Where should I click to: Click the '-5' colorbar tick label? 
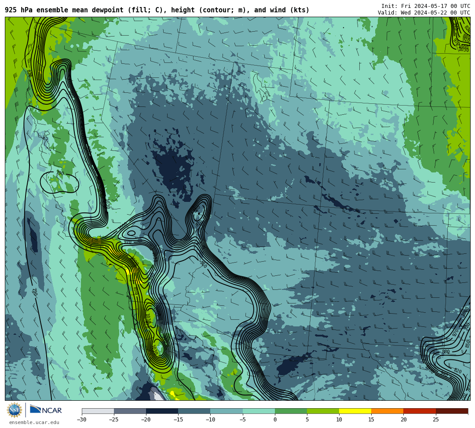point(242,420)
